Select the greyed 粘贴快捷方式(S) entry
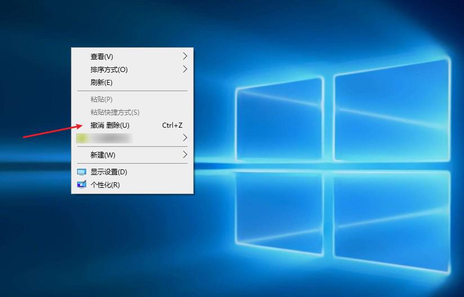This screenshot has width=464, height=297. pos(132,112)
